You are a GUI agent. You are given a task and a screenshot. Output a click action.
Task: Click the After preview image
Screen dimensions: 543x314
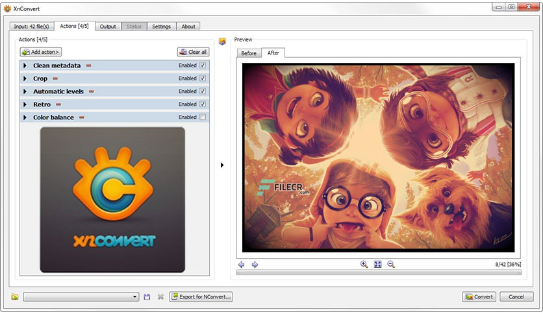click(x=378, y=158)
